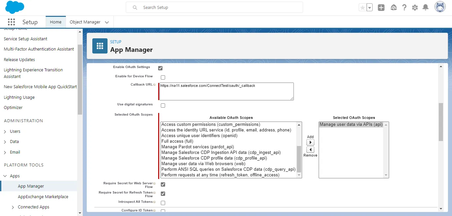
Task: Open Lightning Experience Transition Assistant
Action: (x=33, y=73)
